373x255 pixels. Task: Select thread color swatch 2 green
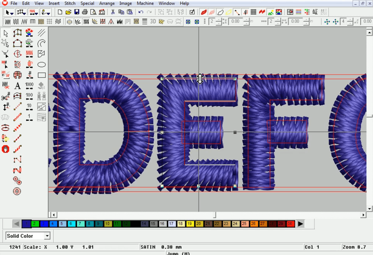[35, 224]
